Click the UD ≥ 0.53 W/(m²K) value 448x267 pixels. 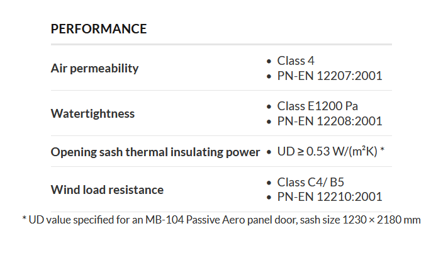[x=330, y=152]
